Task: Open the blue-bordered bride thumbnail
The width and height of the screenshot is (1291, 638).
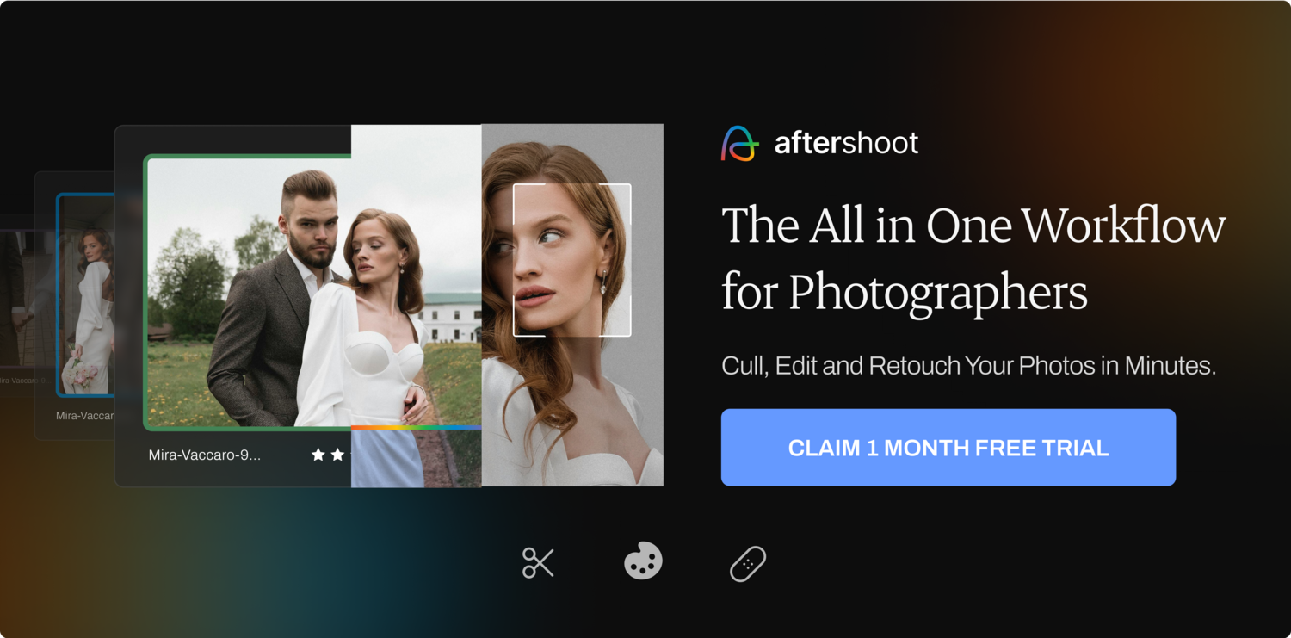Action: [x=86, y=294]
